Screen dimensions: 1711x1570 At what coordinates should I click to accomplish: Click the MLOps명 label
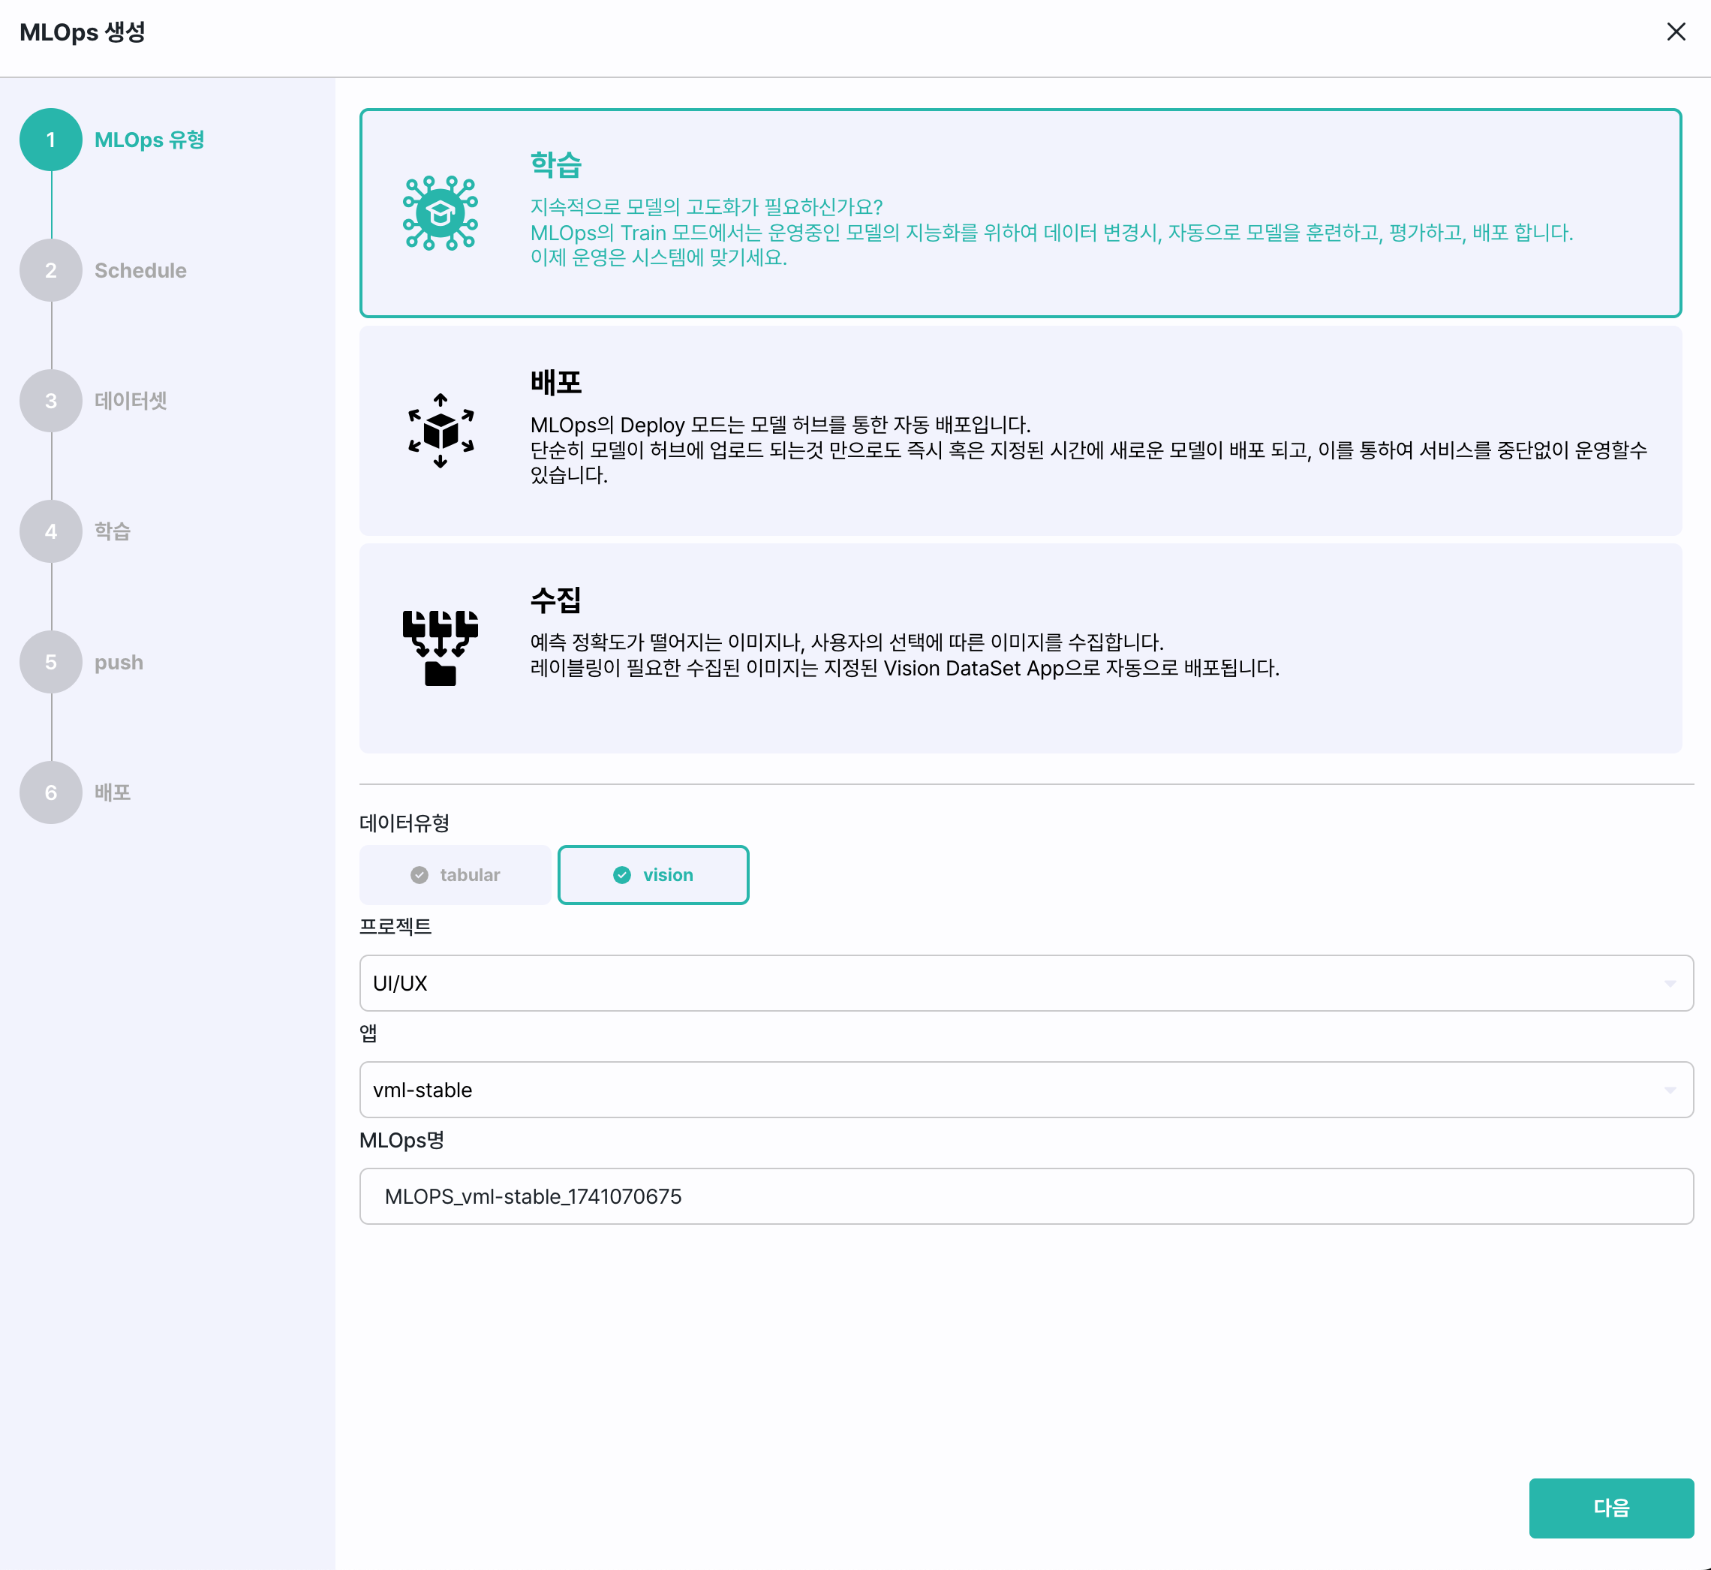click(x=401, y=1140)
